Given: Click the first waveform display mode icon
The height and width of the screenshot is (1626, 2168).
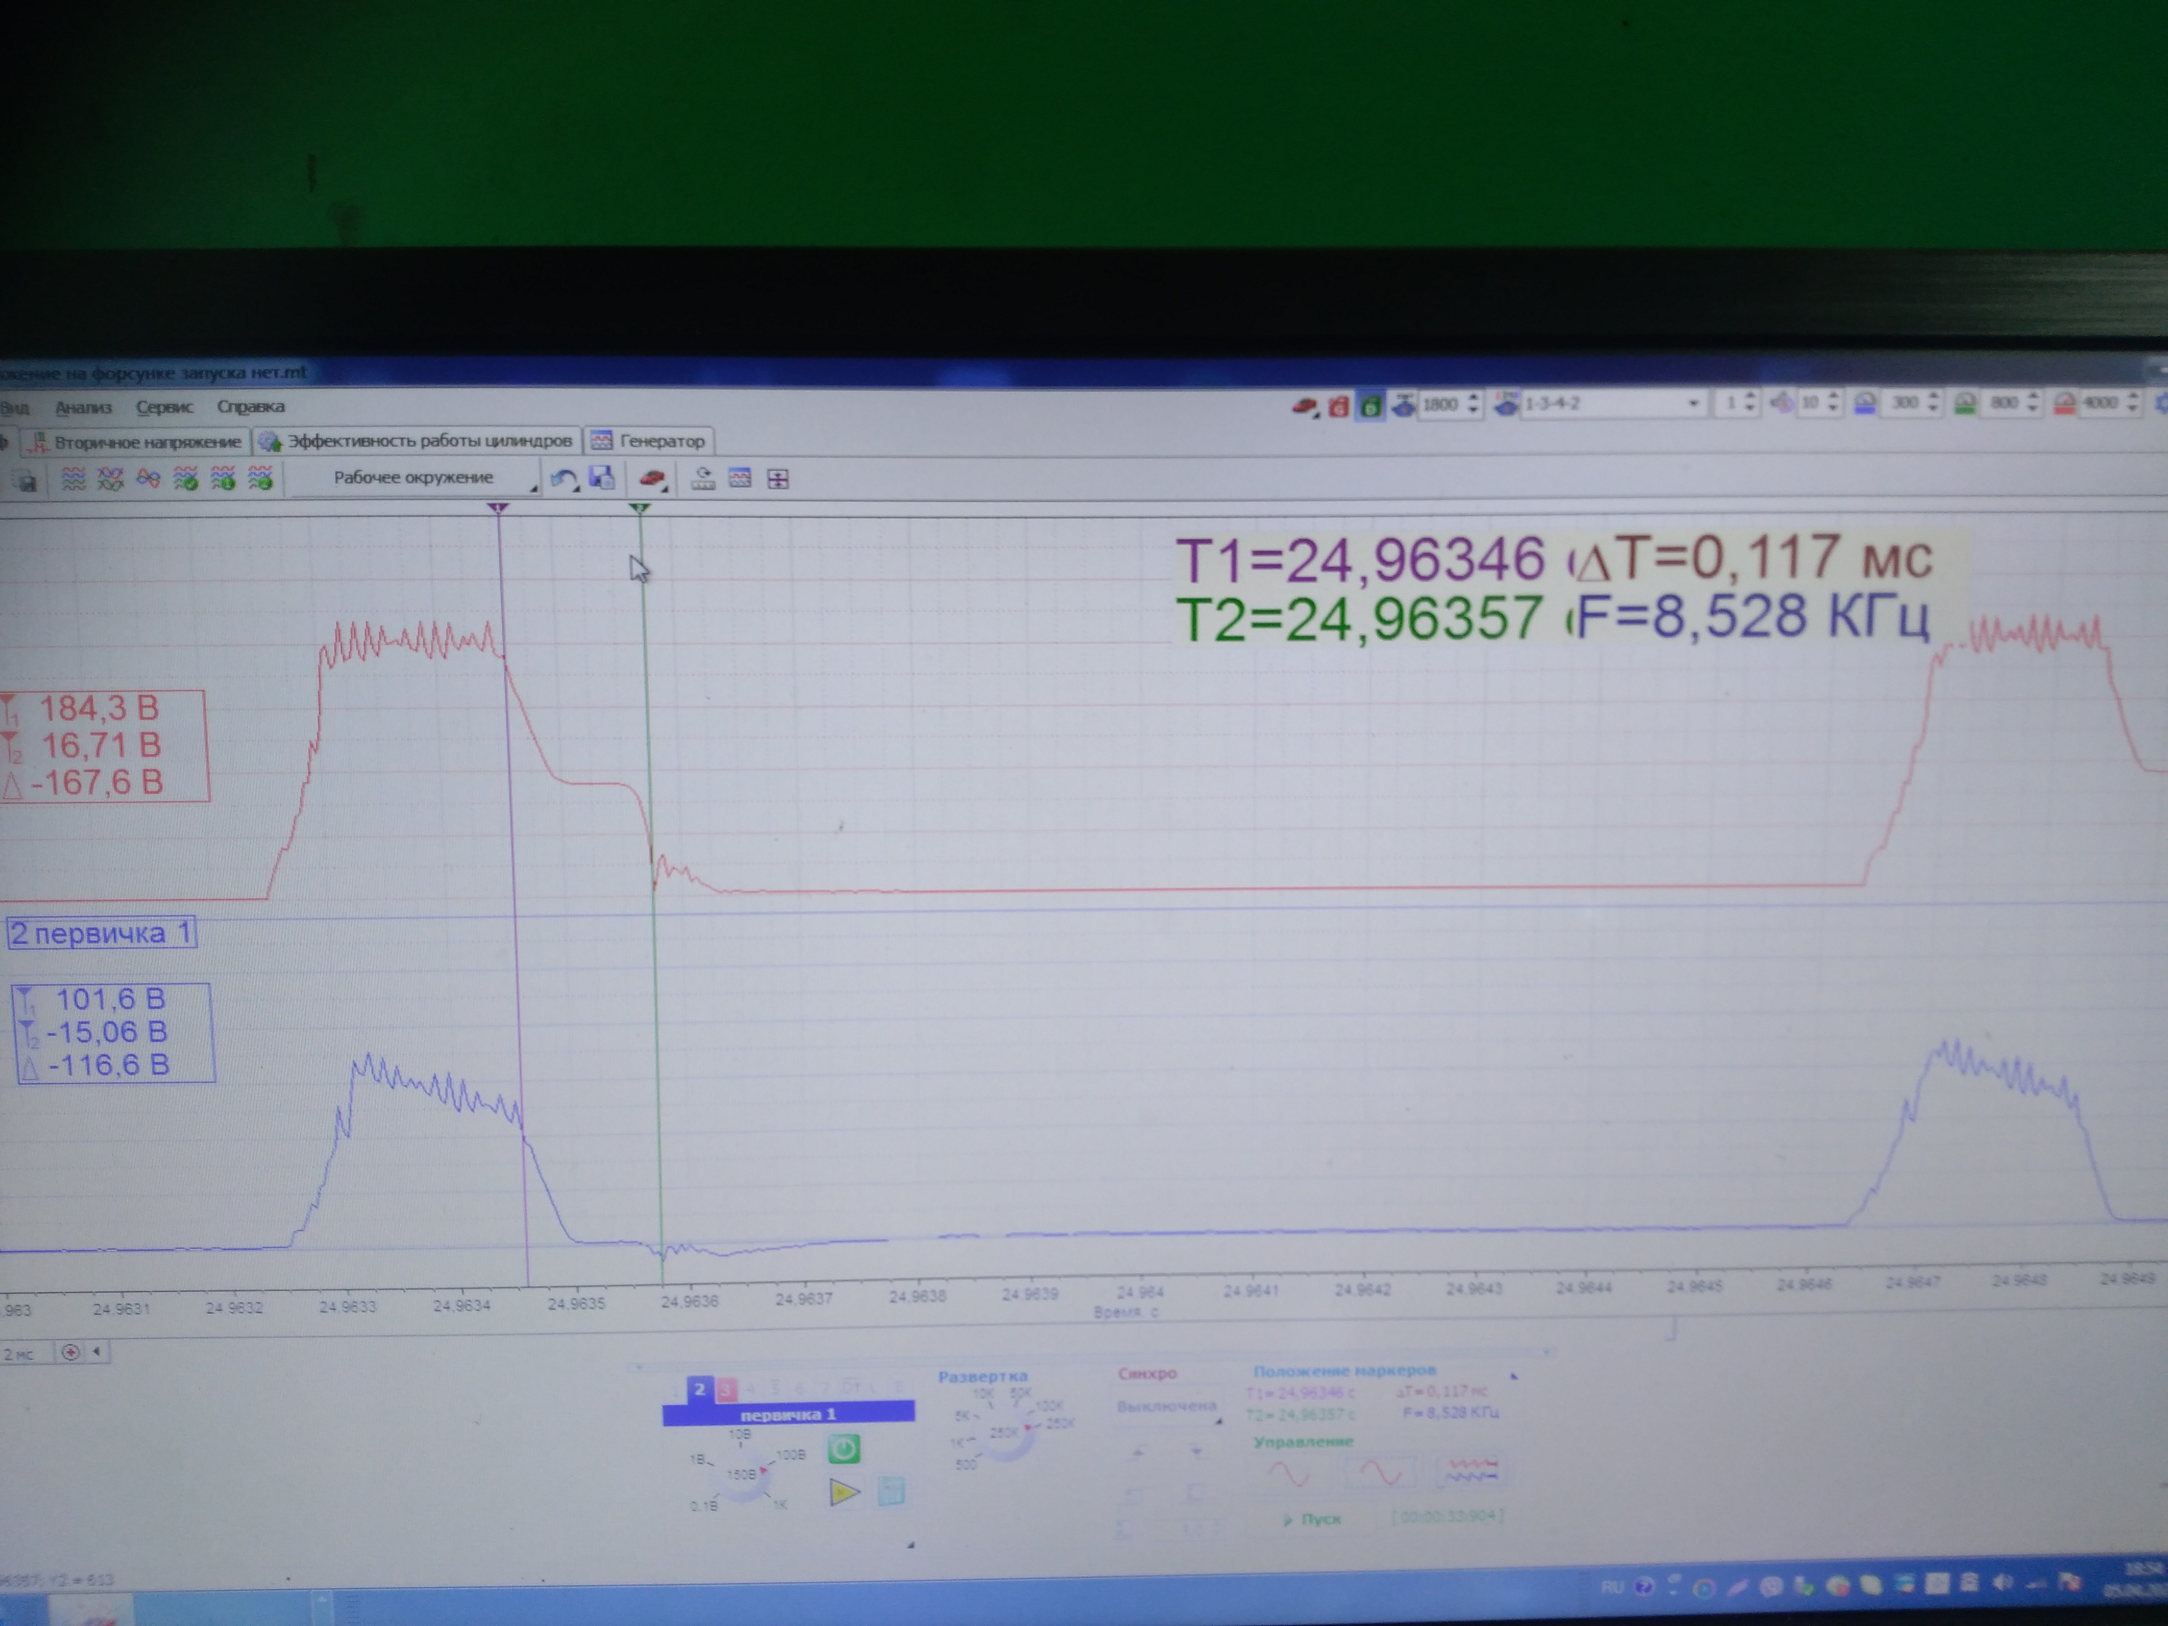Looking at the screenshot, I should click(73, 479).
